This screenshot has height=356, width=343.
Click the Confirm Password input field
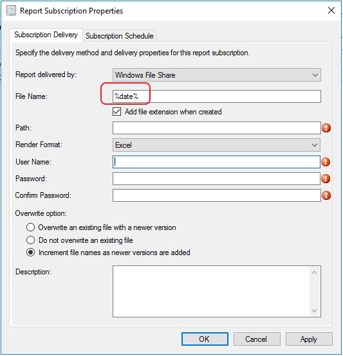217,195
